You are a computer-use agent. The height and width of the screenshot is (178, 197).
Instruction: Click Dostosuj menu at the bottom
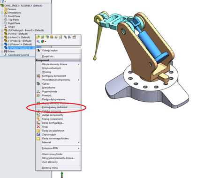coord(50,168)
